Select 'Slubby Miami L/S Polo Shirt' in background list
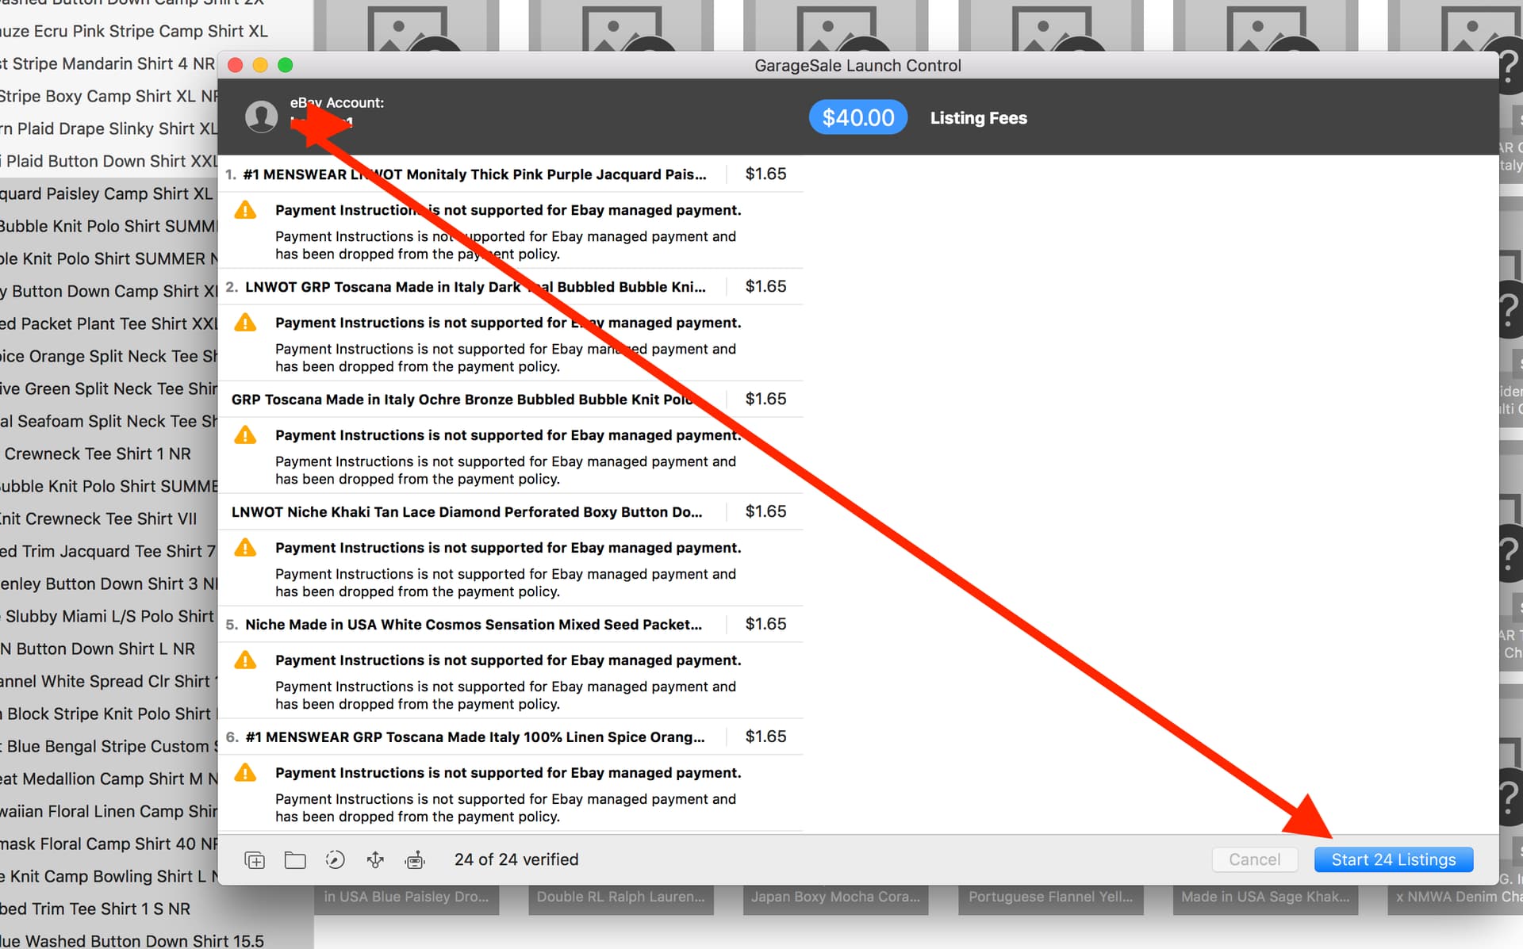 [109, 616]
